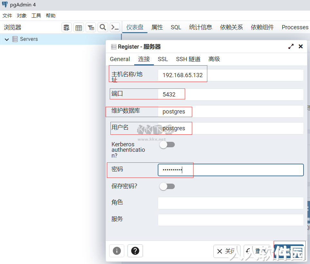
Task: Open the 帮助 menu
Action: [x=51, y=16]
